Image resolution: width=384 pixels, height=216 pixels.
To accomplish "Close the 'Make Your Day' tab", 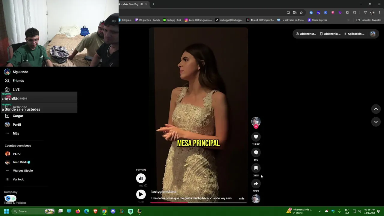I will [146, 4].
